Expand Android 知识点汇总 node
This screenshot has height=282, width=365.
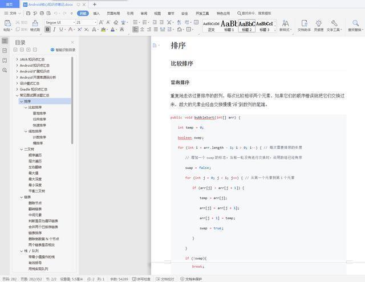tap(17, 66)
